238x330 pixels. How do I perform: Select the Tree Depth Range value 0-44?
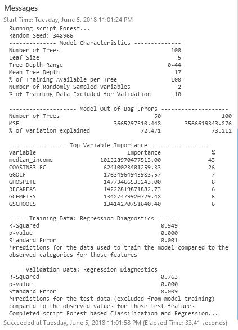pos(174,65)
